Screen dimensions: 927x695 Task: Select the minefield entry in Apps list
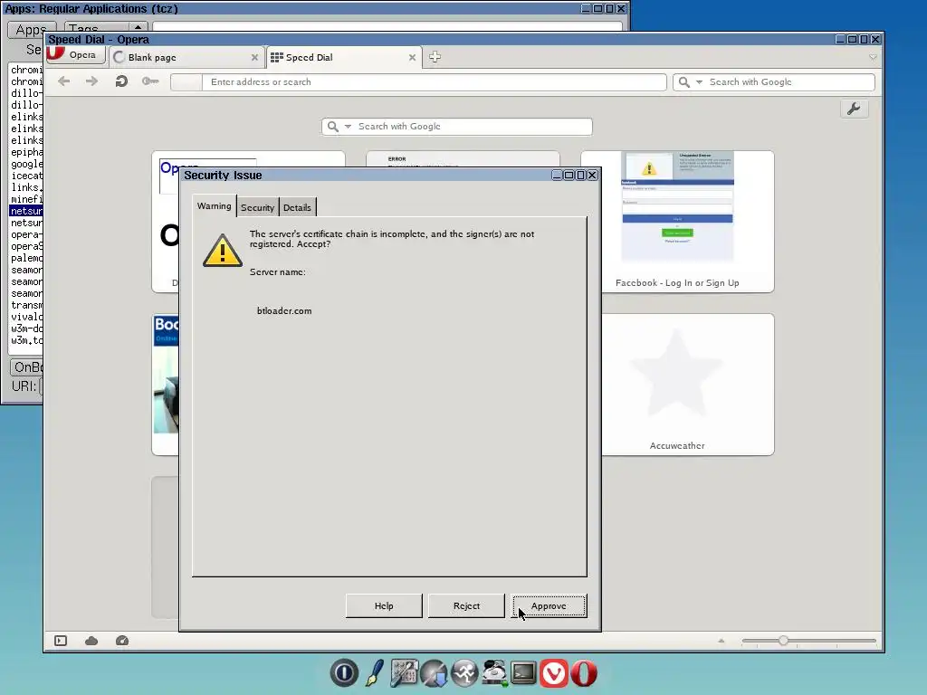click(26, 199)
